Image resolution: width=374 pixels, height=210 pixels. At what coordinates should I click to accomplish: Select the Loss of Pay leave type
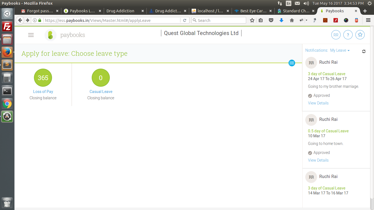click(x=43, y=92)
